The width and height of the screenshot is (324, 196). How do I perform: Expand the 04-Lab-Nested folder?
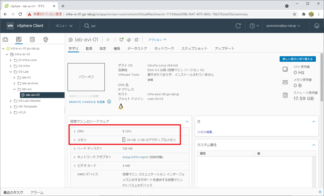[x=11, y=101]
